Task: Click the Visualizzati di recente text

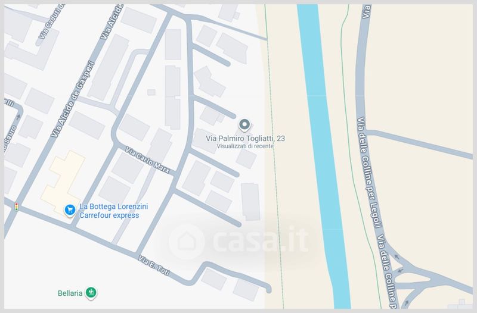Action: point(246,146)
